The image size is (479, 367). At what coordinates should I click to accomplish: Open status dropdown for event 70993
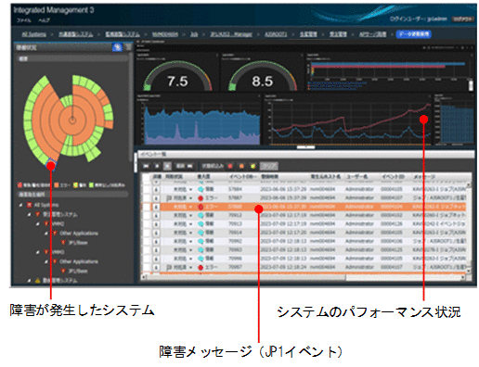click(191, 249)
